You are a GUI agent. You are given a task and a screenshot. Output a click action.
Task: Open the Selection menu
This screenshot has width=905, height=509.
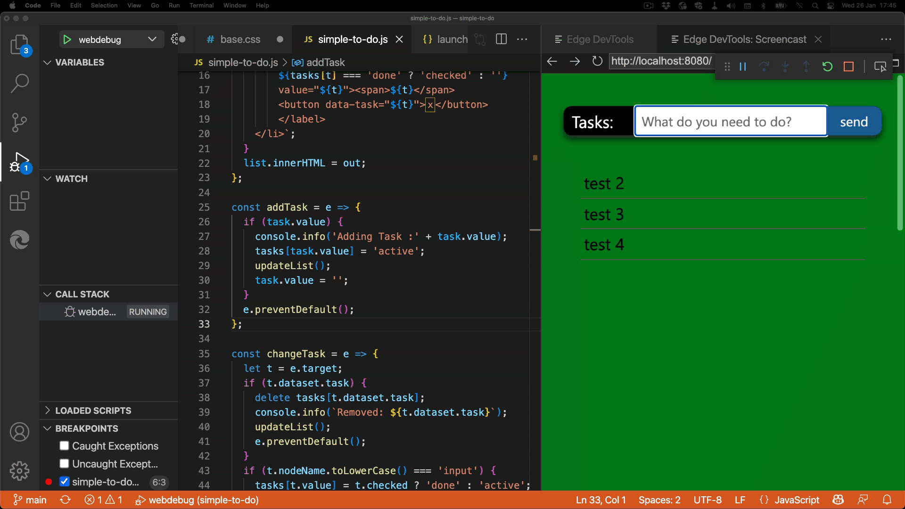[x=104, y=6]
